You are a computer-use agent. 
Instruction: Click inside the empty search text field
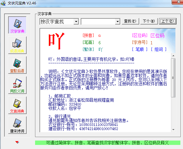(x=98, y=22)
